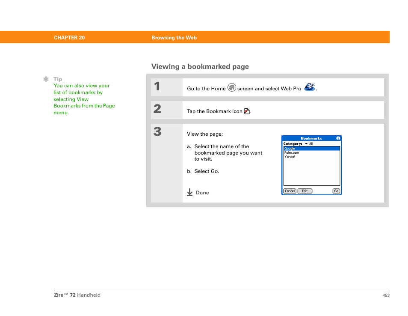The image size is (408, 316).
Task: Click the large step number 3
Action: coord(157,132)
